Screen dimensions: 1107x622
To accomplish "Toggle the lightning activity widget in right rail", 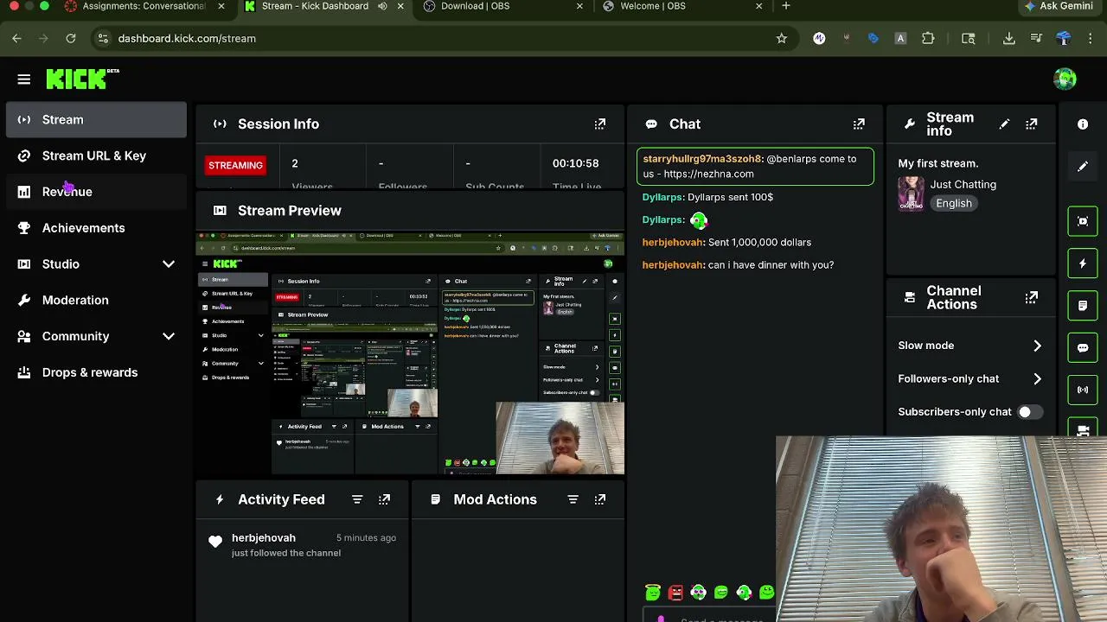I will pyautogui.click(x=1083, y=263).
